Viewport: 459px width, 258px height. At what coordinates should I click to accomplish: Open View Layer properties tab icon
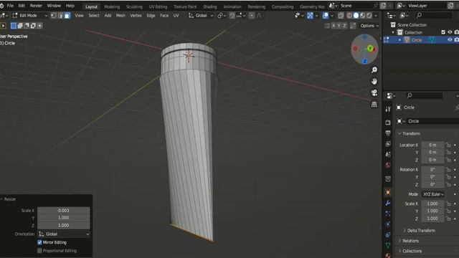pyautogui.click(x=388, y=143)
